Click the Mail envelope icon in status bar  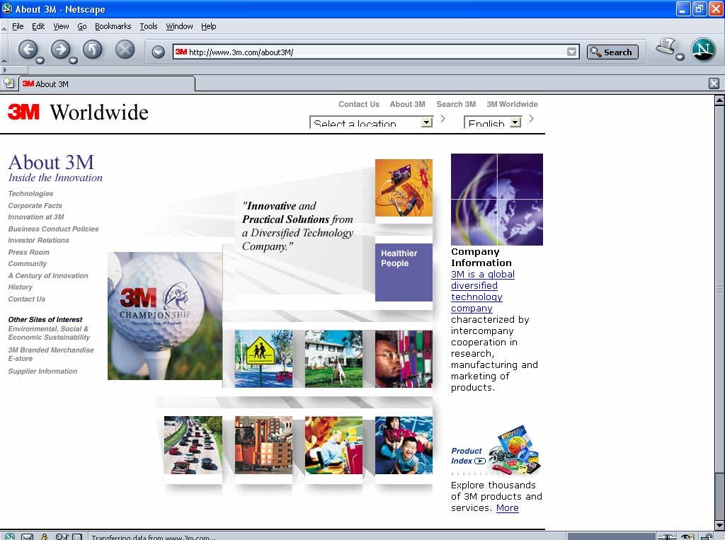(28, 536)
